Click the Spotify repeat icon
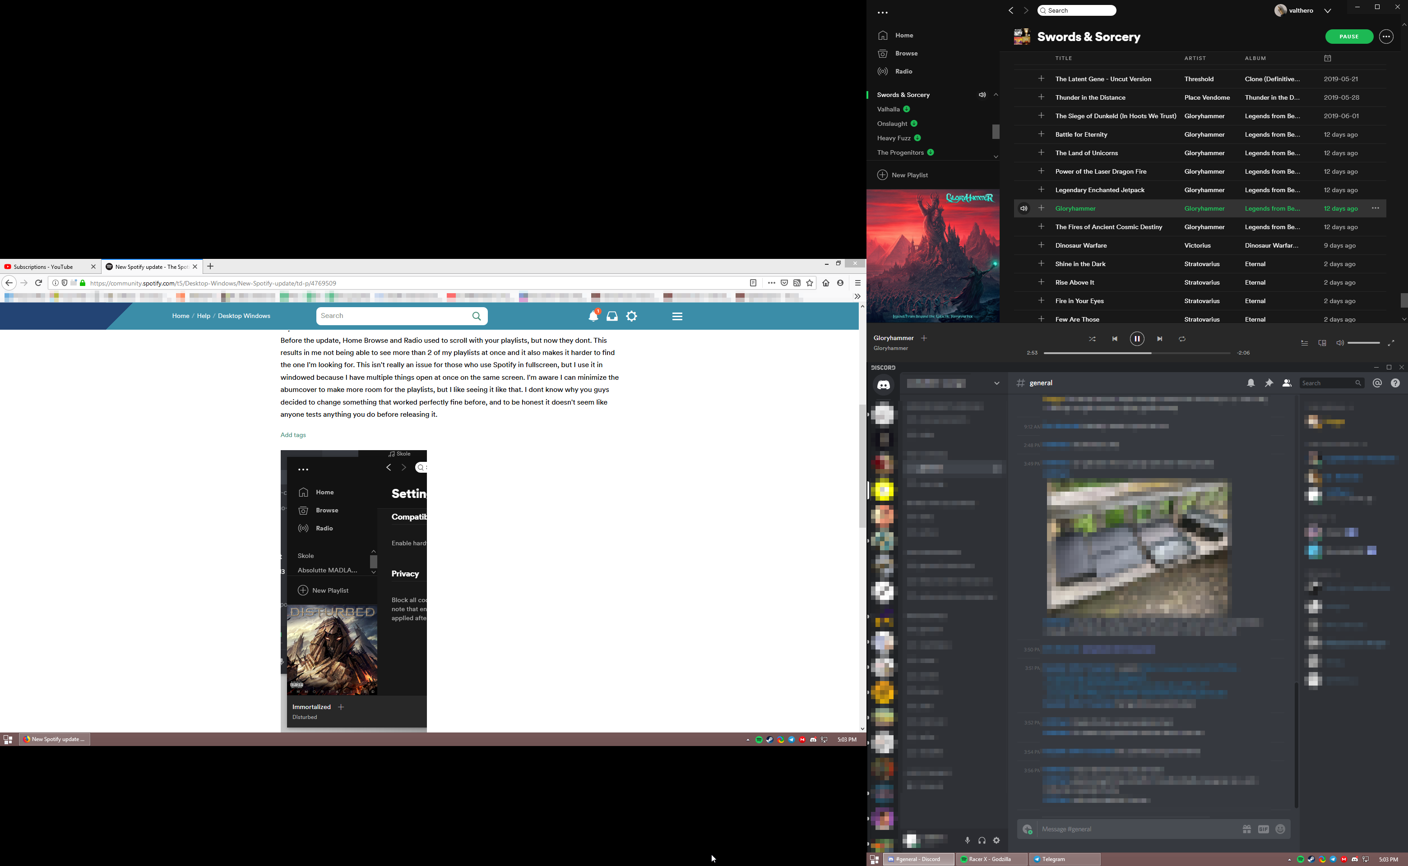Screen dimensions: 1408x866 1182,339
